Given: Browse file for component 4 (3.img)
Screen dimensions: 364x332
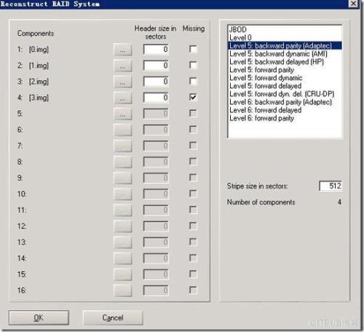Looking at the screenshot, I should pyautogui.click(x=123, y=98).
